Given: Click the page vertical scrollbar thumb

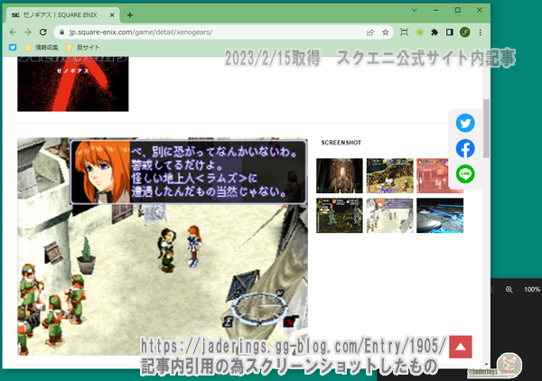Looking at the screenshot, I should point(486,128).
